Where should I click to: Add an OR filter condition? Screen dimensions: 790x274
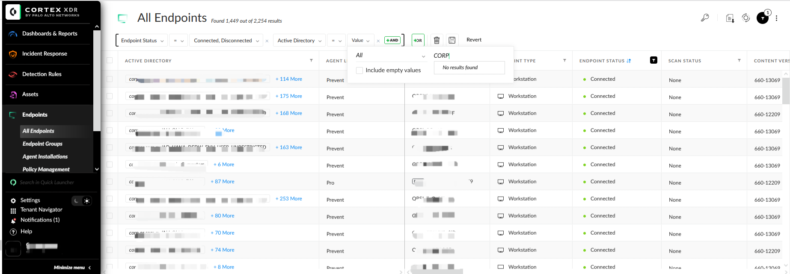[418, 40]
